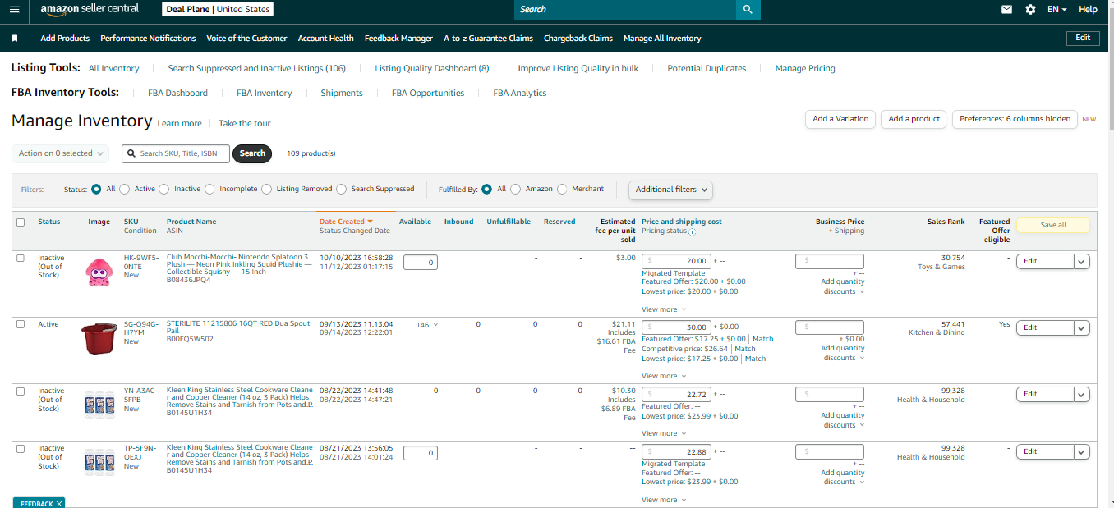The width and height of the screenshot is (1114, 508).
Task: Open Manage Pricing tab
Action: click(x=805, y=69)
